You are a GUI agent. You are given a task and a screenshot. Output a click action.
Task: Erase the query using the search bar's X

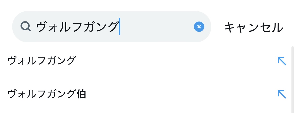click(199, 27)
